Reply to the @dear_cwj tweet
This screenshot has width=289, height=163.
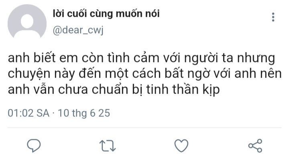[34, 145]
